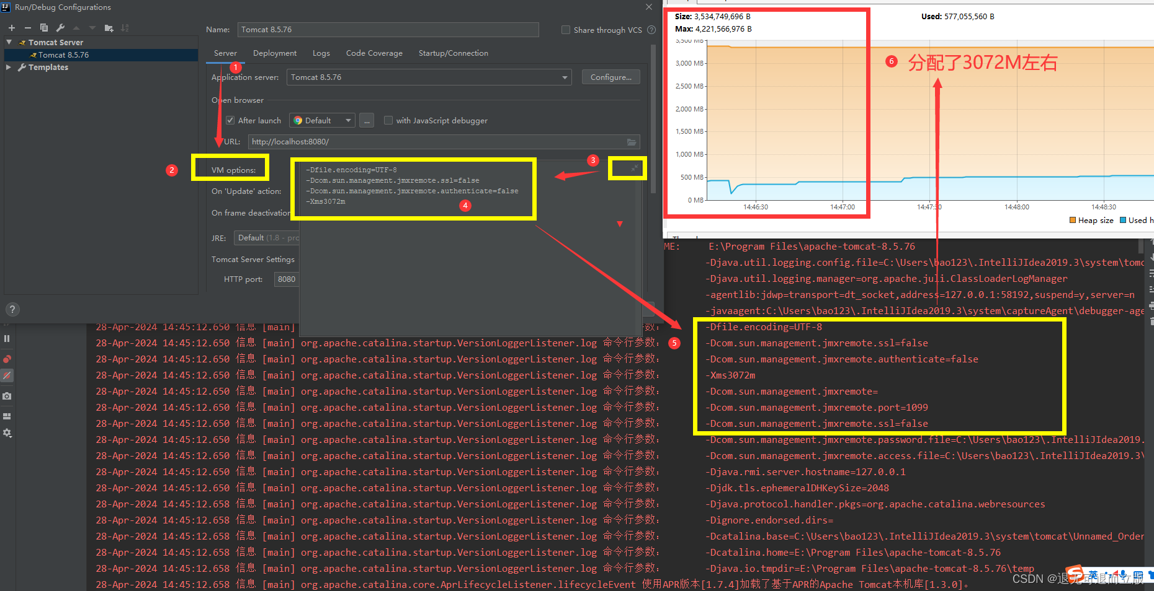Open debugger settings gear icon

pyautogui.click(x=7, y=433)
